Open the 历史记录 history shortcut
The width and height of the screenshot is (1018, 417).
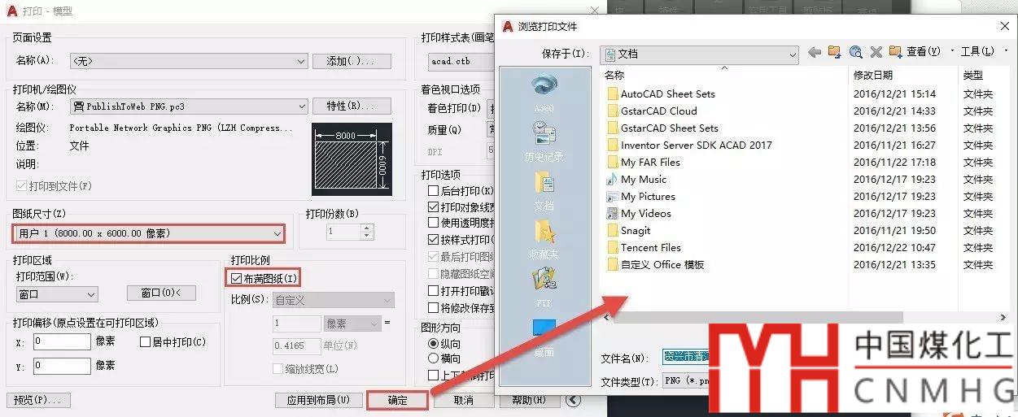pos(544,140)
